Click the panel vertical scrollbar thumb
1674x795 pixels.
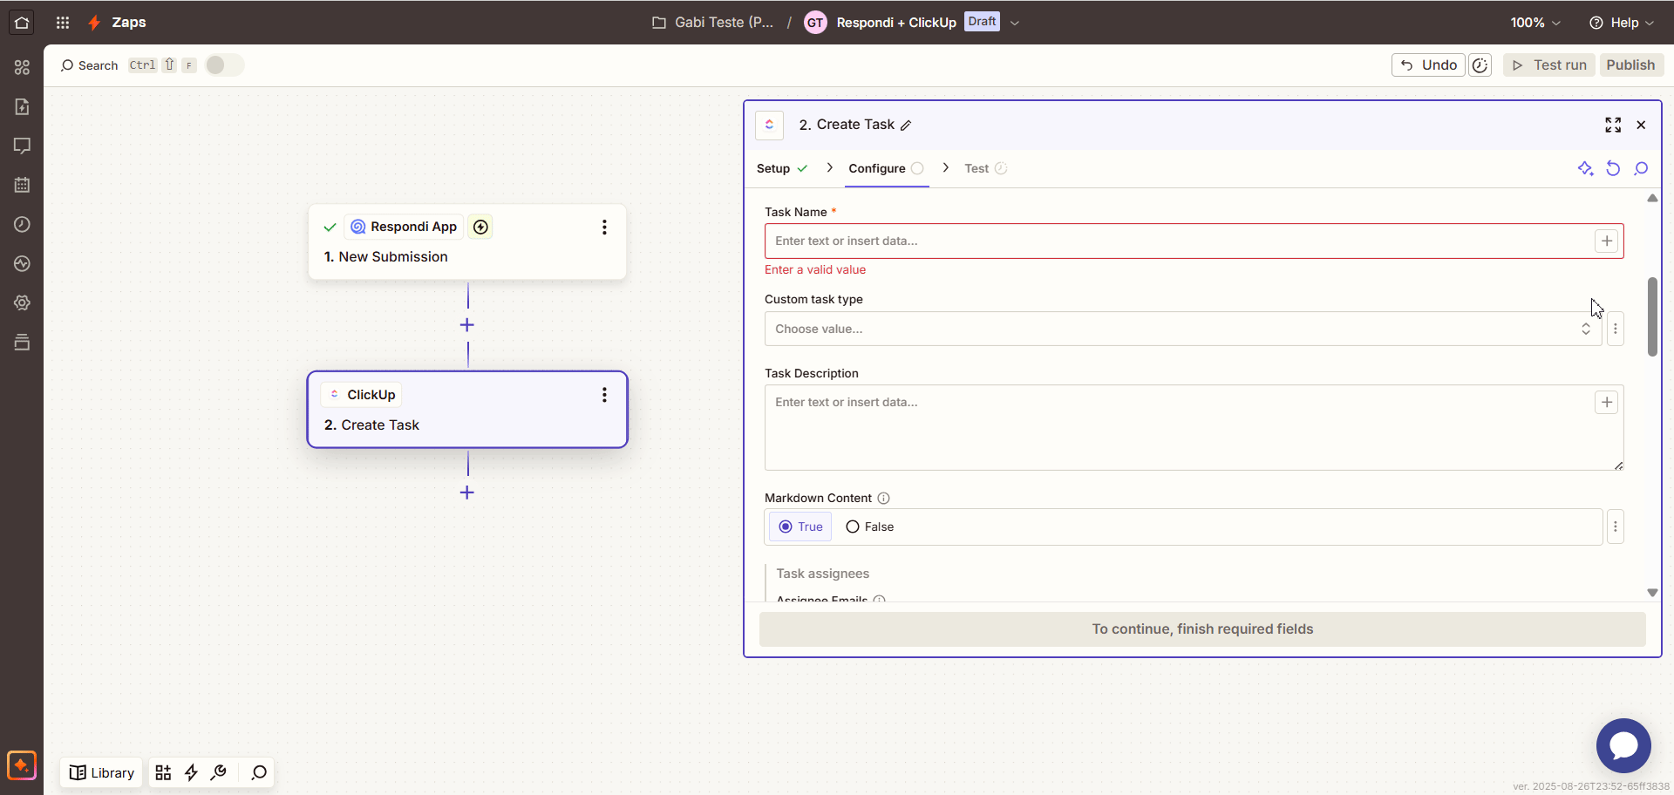pyautogui.click(x=1652, y=316)
